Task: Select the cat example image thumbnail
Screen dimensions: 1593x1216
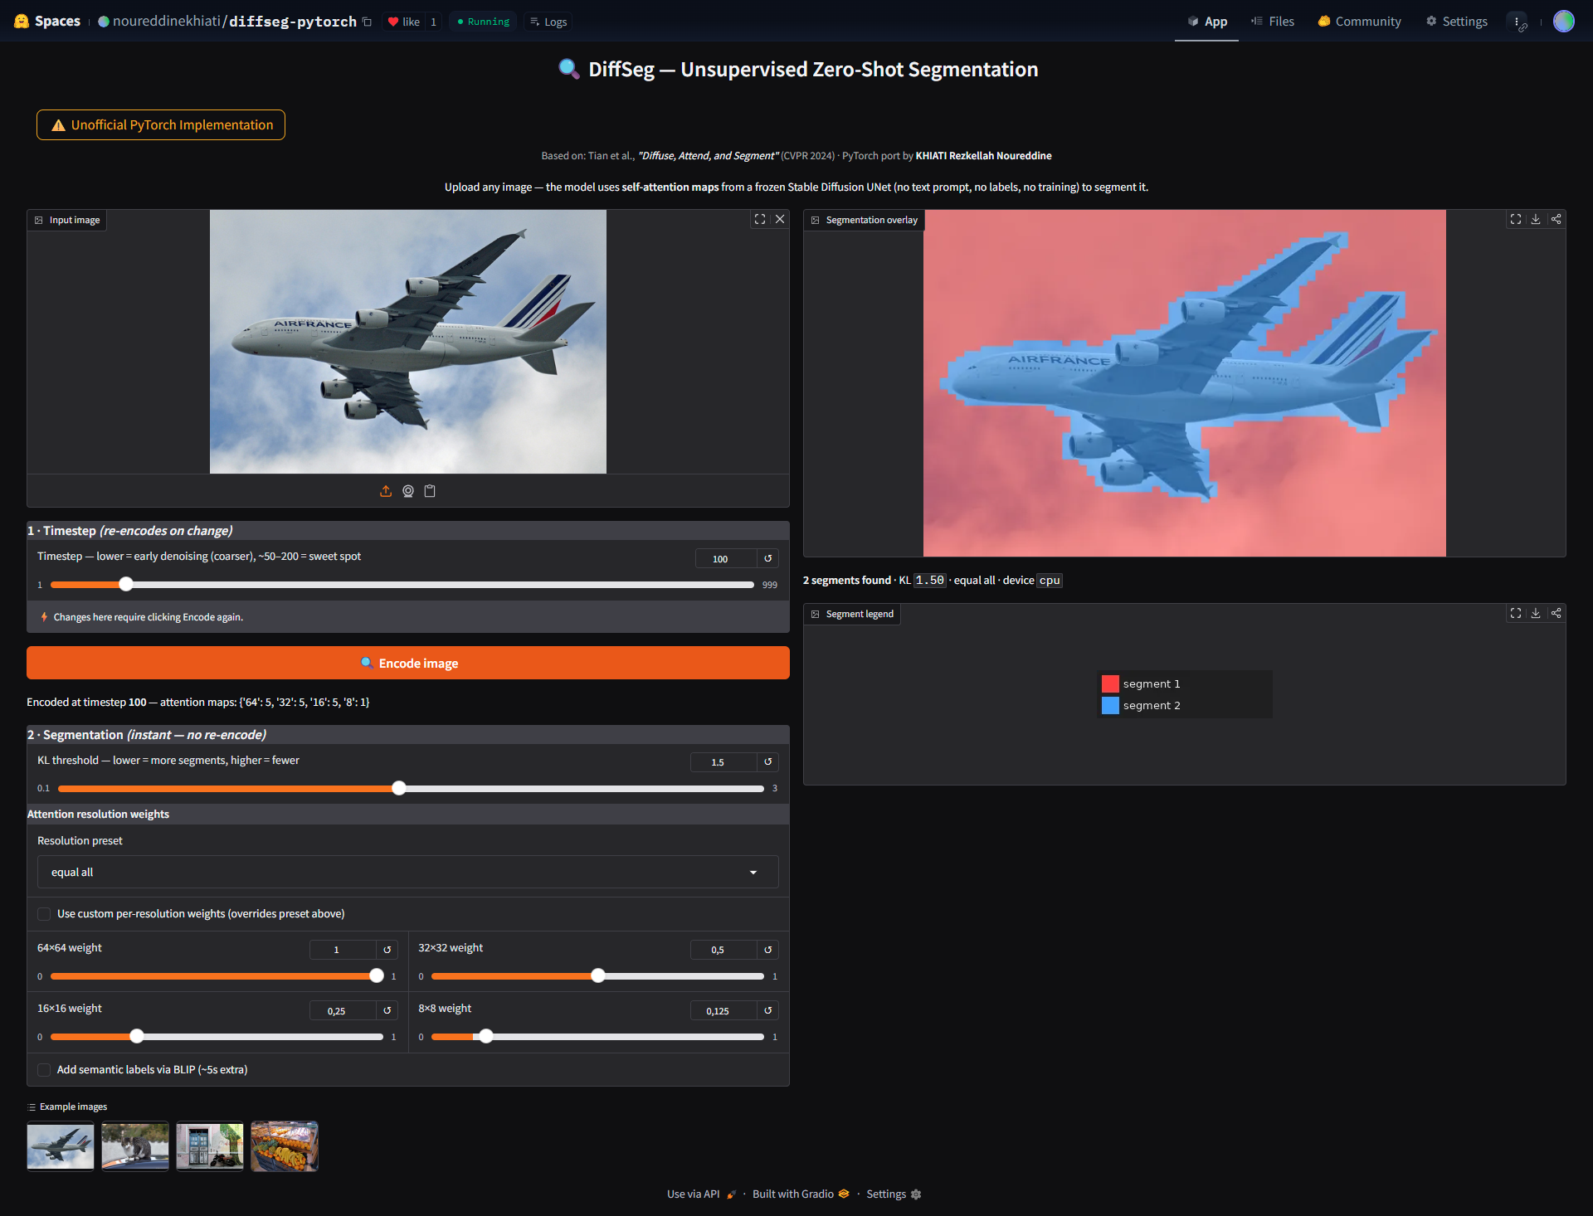Action: tap(135, 1145)
